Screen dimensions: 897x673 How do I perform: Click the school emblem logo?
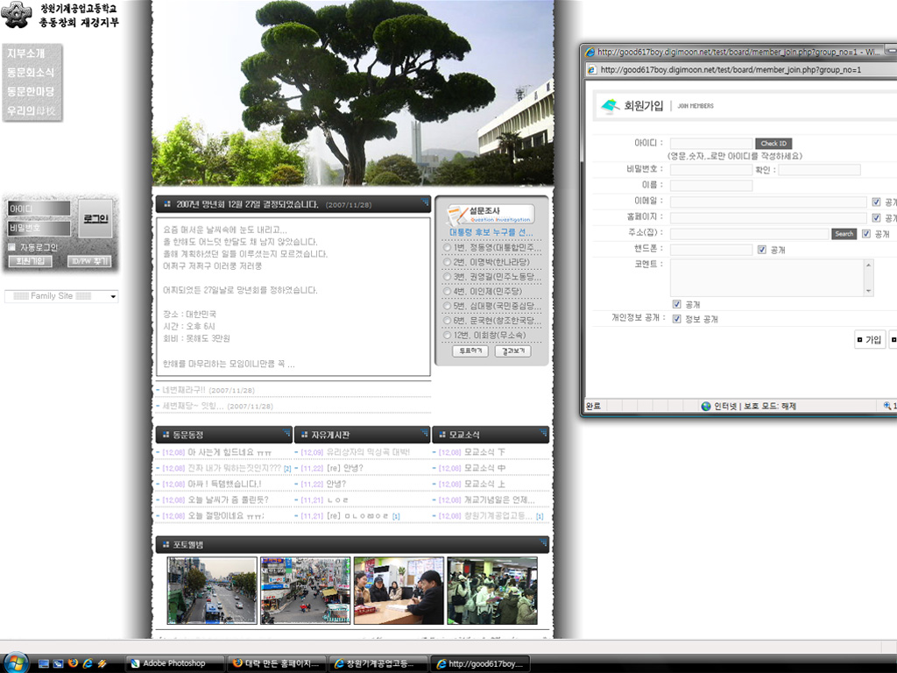16,14
